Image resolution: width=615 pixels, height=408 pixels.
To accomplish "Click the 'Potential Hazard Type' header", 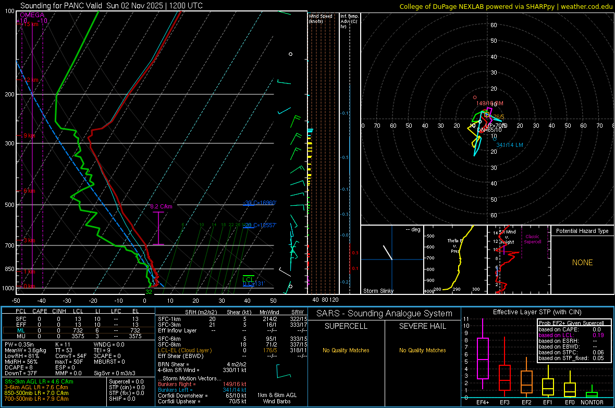I will click(582, 231).
